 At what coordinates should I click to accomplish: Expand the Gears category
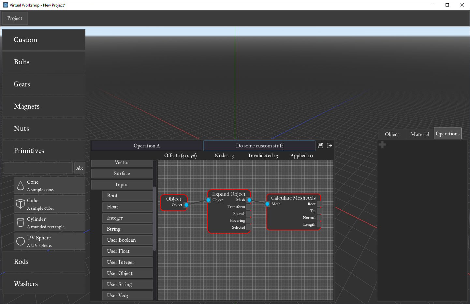44,84
